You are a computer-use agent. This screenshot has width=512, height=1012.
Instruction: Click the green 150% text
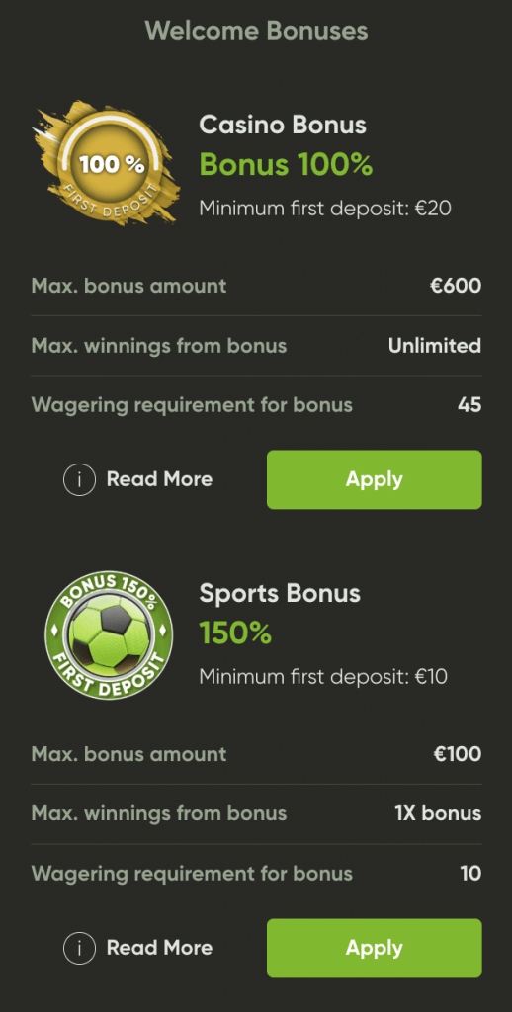point(235,633)
